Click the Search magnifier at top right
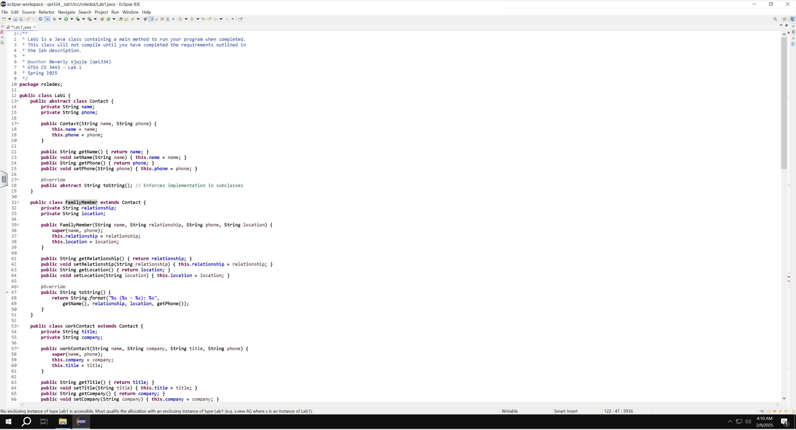 point(775,19)
